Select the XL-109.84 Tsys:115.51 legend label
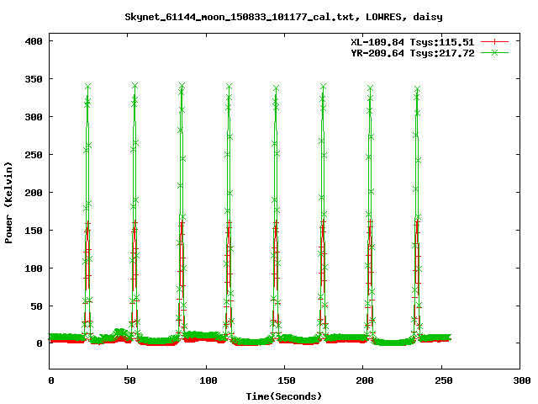This screenshot has height=404, width=538. click(413, 42)
